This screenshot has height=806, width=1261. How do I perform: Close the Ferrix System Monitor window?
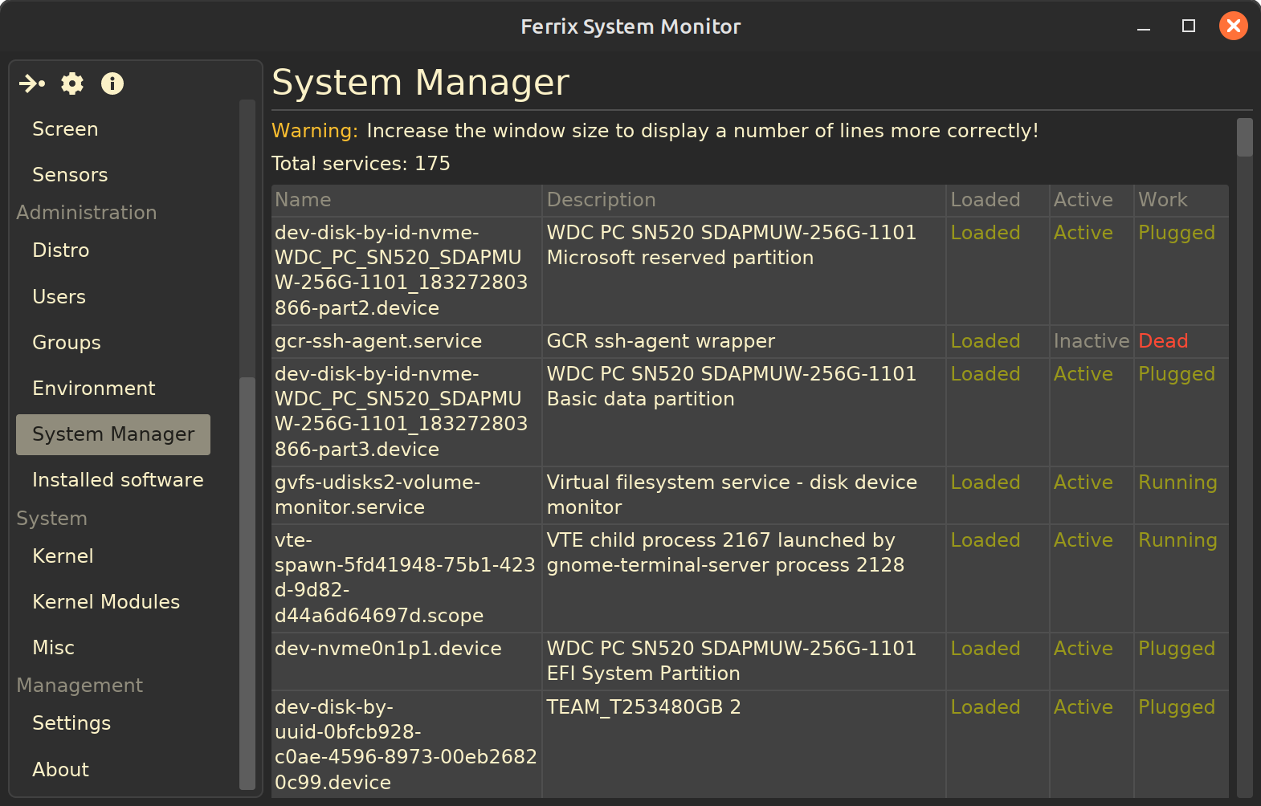[x=1233, y=26]
